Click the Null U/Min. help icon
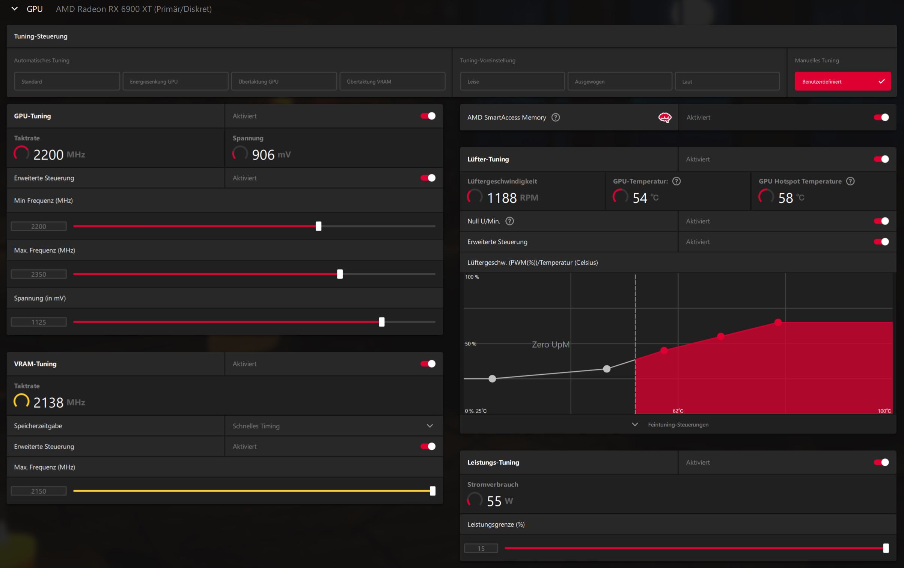The height and width of the screenshot is (568, 904). [x=509, y=221]
